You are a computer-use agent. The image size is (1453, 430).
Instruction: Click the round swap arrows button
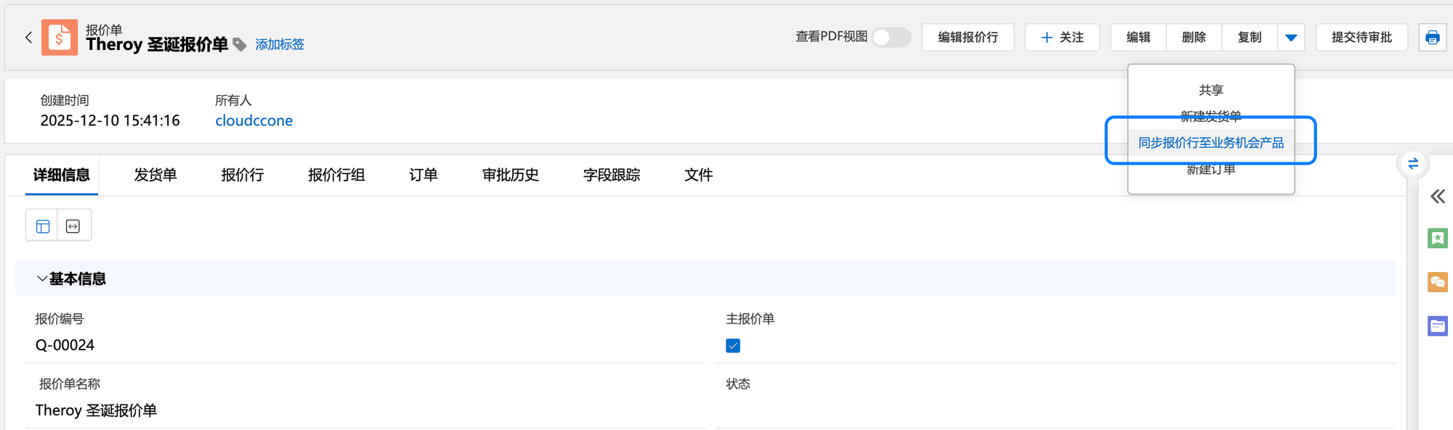(1413, 164)
